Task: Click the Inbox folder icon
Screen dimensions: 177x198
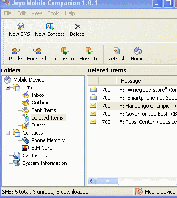Action: click(26, 95)
